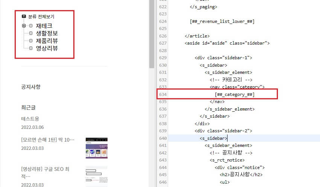The image size is (320, 187).
Task: Click the [##_revenue_list_lower_##] code line
Action: click(222, 21)
